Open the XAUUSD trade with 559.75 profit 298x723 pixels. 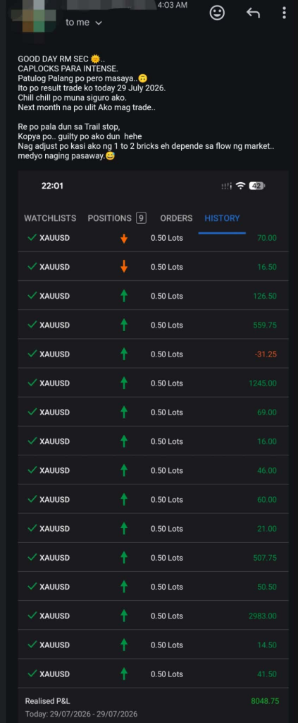coord(153,325)
